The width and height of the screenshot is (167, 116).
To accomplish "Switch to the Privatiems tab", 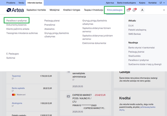I will tap(11, 3).
